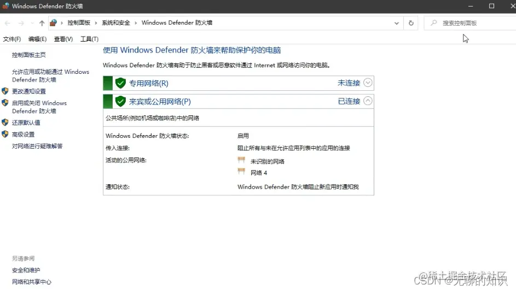Click green shield icon for 专用网络(R)
This screenshot has height=291, width=516.
click(121, 83)
